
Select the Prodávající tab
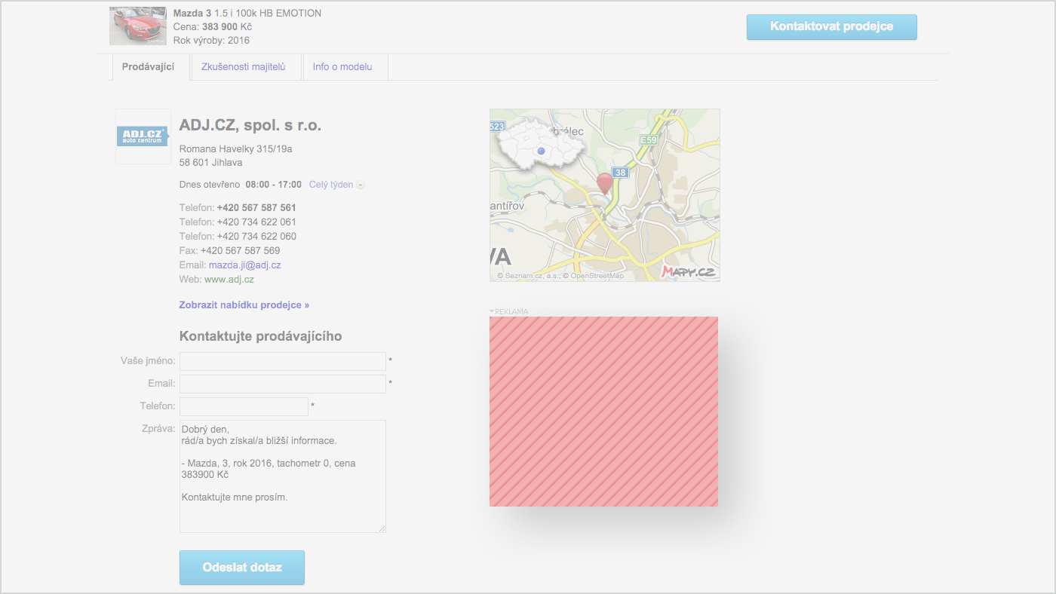tap(148, 67)
